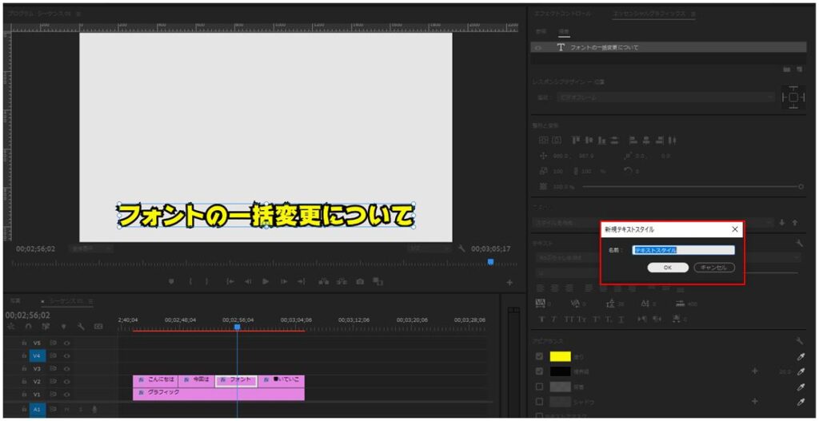Add a stroke with the plus icon

[x=754, y=371]
